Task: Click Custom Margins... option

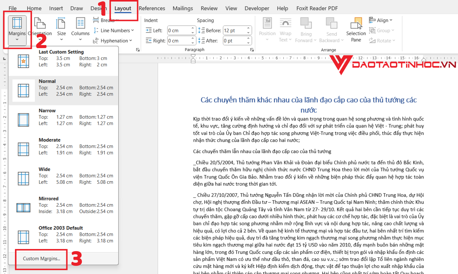Action: 42,258
